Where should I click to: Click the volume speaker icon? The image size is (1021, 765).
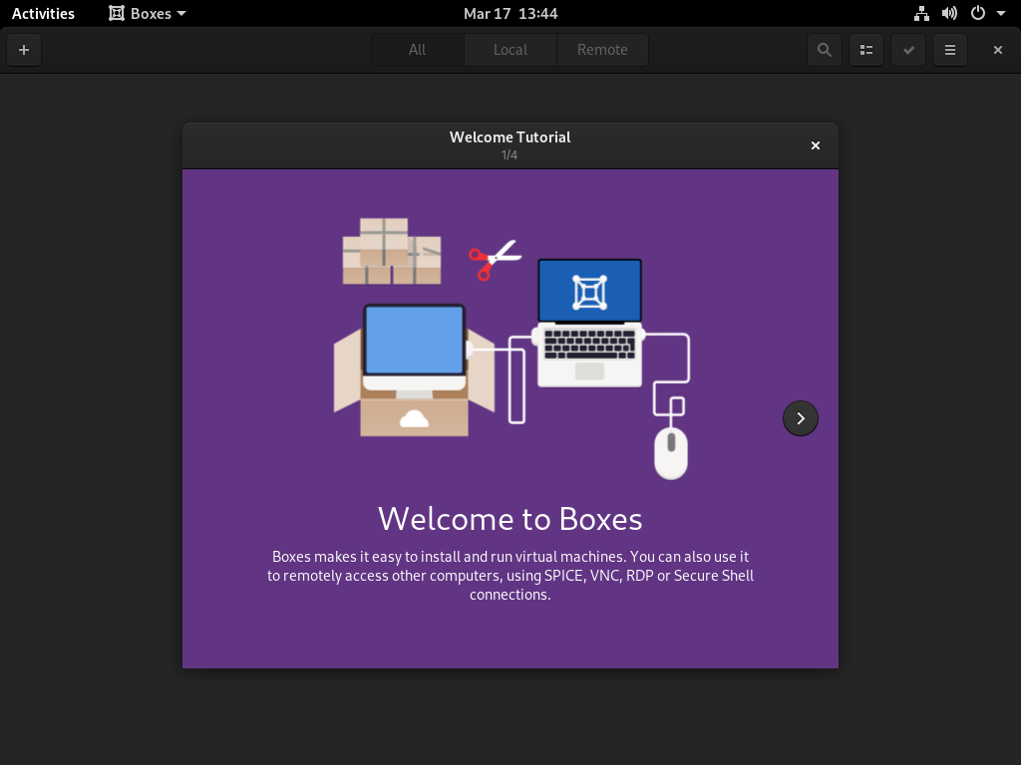pyautogui.click(x=949, y=14)
